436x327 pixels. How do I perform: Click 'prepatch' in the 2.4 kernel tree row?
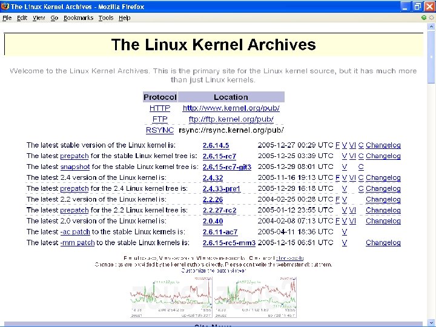tap(74, 188)
